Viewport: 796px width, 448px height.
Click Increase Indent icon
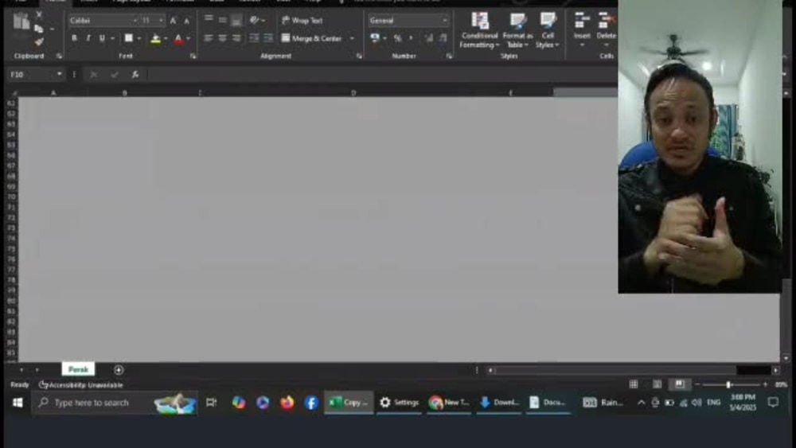[268, 38]
